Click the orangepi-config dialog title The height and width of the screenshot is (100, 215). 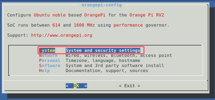[x=102, y=5]
